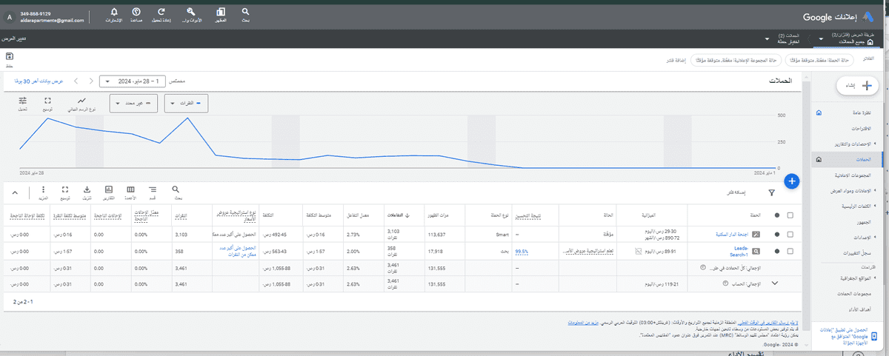889x356 pixels.
Task: Click the filter funnel icon above table
Action: (x=771, y=192)
